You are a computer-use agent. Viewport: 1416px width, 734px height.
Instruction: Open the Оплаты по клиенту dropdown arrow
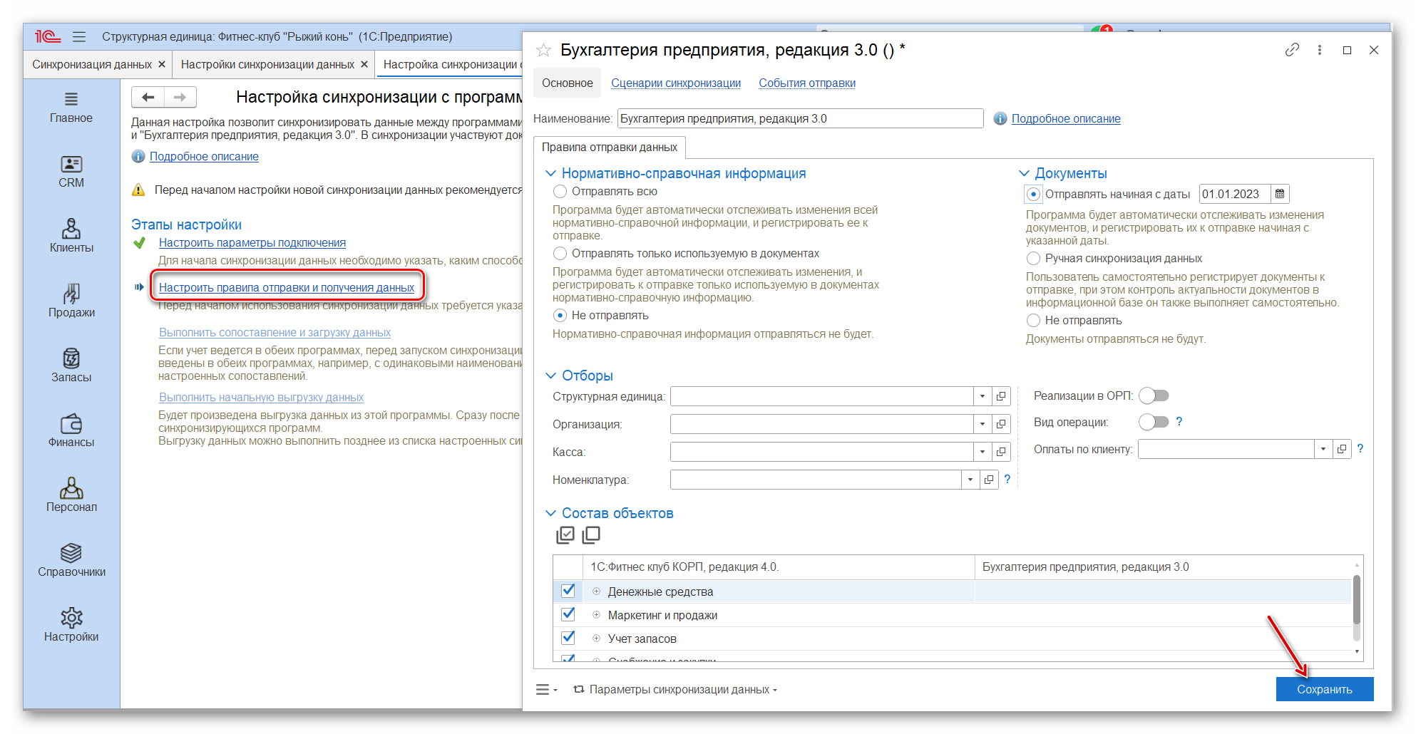(x=1323, y=449)
